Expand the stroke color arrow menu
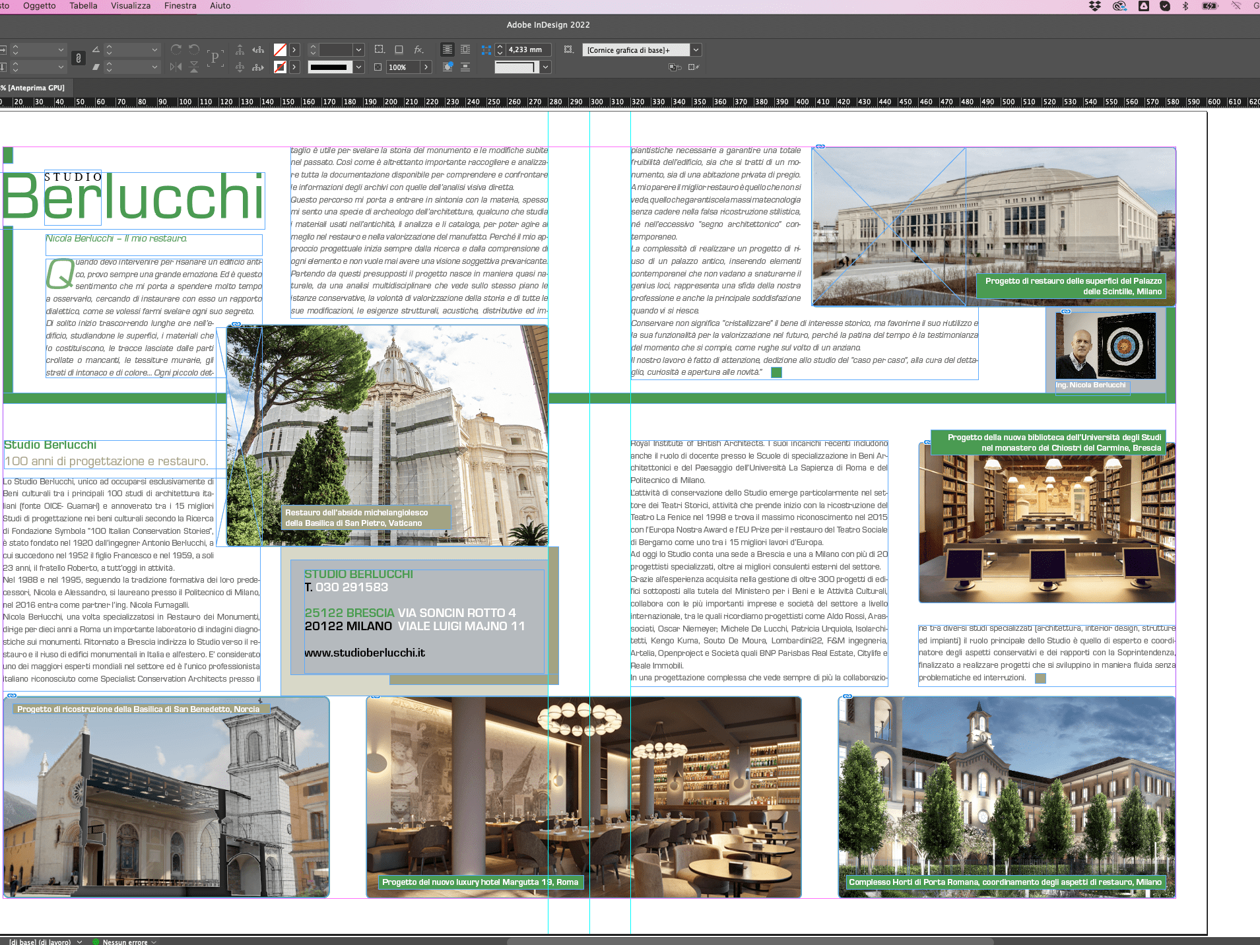This screenshot has height=945, width=1260. pyautogui.click(x=294, y=67)
